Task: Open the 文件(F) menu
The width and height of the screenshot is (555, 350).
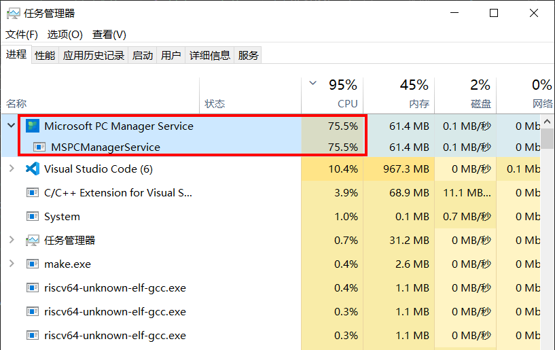Action: point(22,35)
